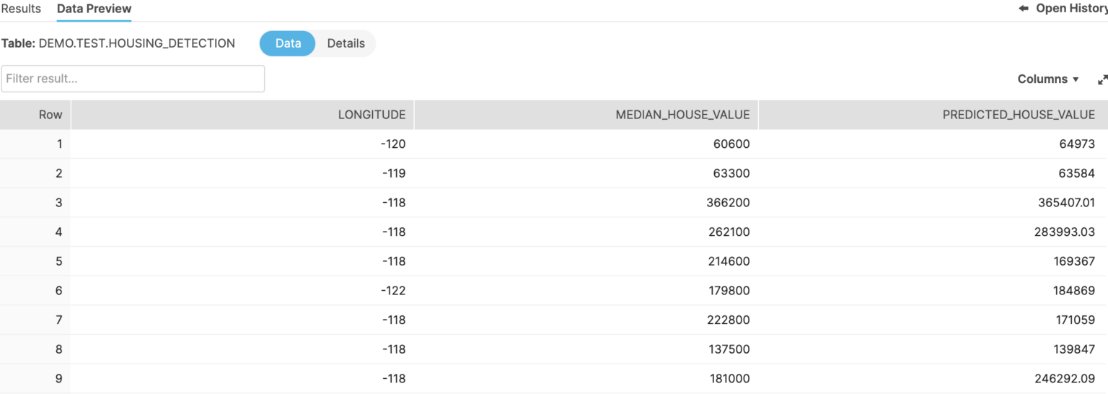The height and width of the screenshot is (394, 1108).
Task: Click the Open History back arrow icon
Action: 1023,9
